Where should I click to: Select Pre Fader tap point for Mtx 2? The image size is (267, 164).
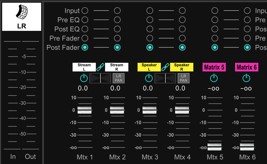[117, 38]
